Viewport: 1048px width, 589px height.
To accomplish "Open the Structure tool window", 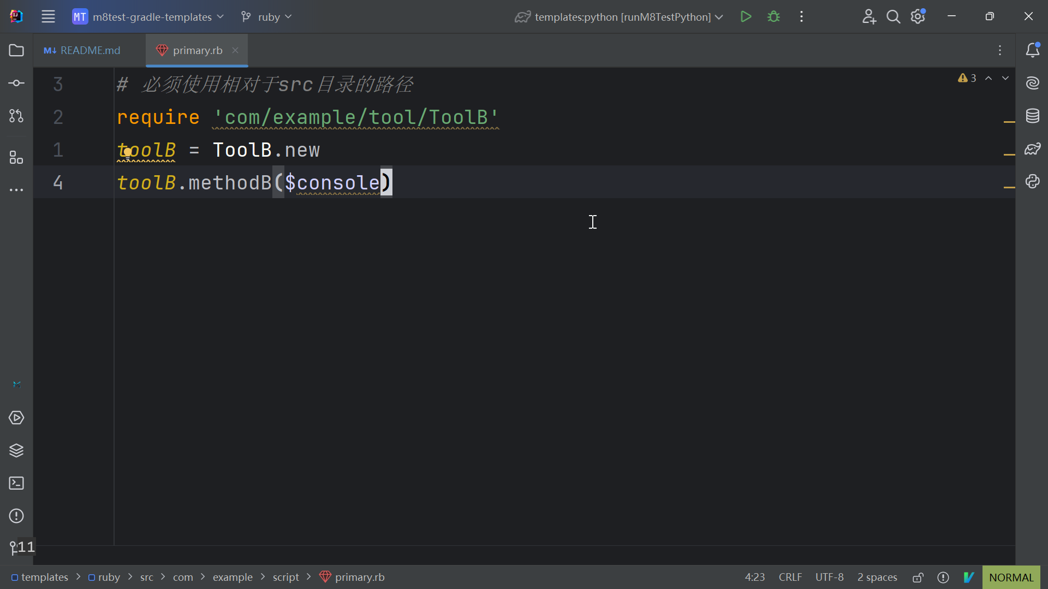I will tap(16, 158).
